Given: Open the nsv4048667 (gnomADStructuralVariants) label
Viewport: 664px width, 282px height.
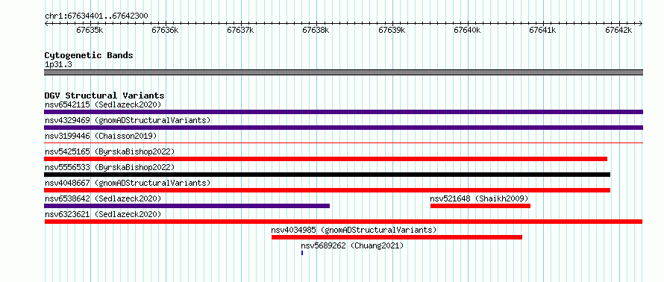Looking at the screenshot, I should (128, 183).
